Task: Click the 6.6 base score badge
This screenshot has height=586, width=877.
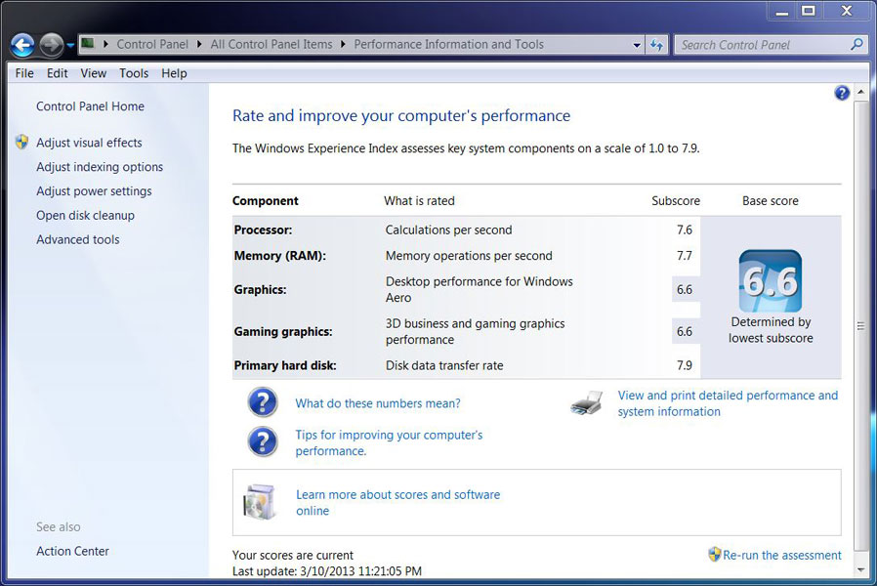Action: click(770, 280)
